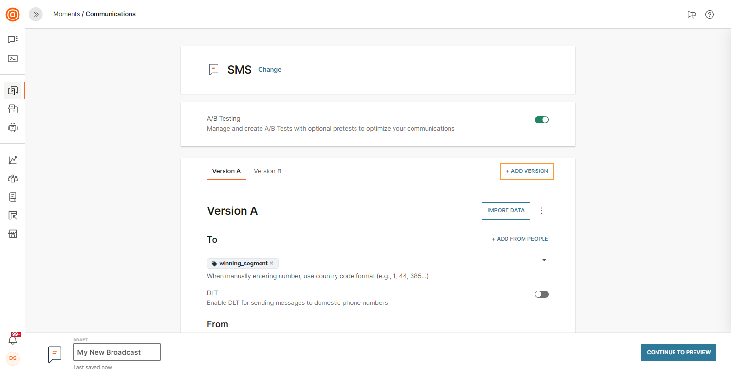Enable the DLT toggle switch
Screen dimensions: 731x377
(x=542, y=294)
